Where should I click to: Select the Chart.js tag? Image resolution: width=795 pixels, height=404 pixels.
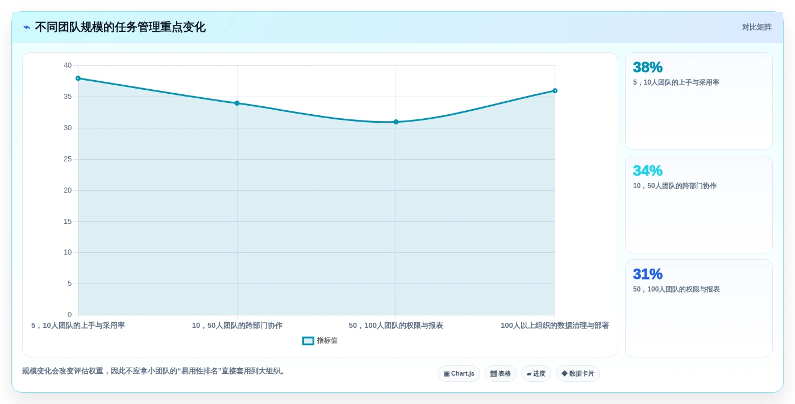[459, 374]
